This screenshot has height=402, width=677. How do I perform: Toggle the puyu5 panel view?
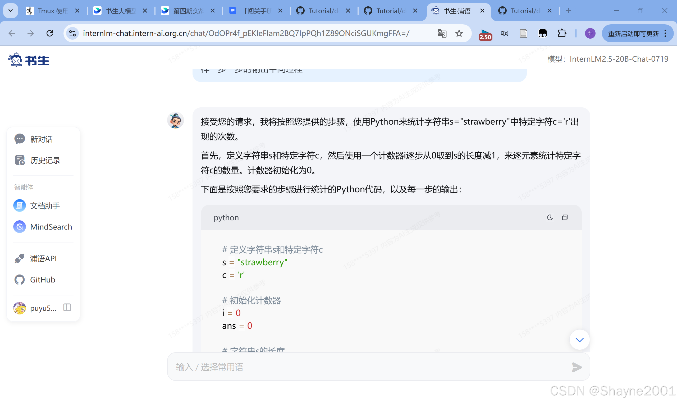pos(67,308)
